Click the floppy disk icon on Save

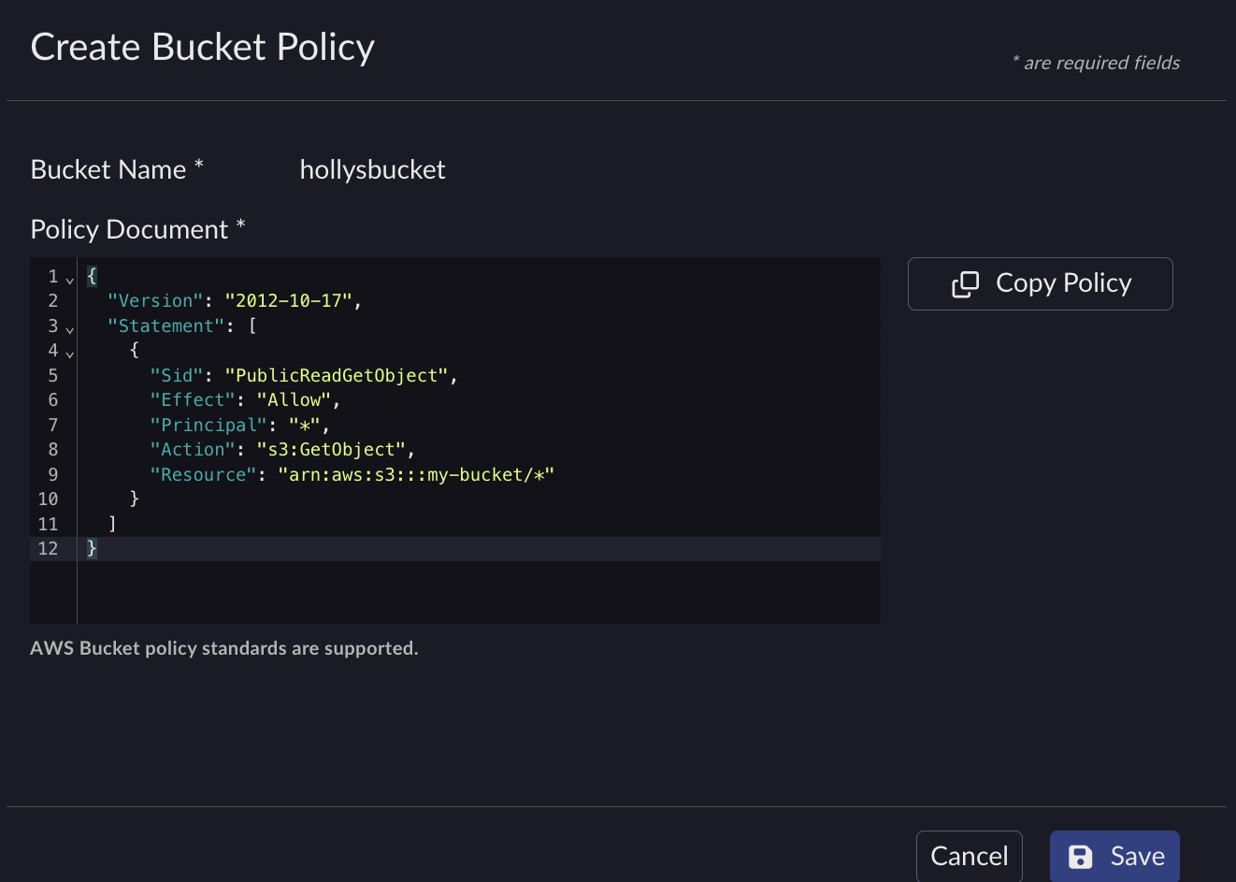click(1080, 857)
